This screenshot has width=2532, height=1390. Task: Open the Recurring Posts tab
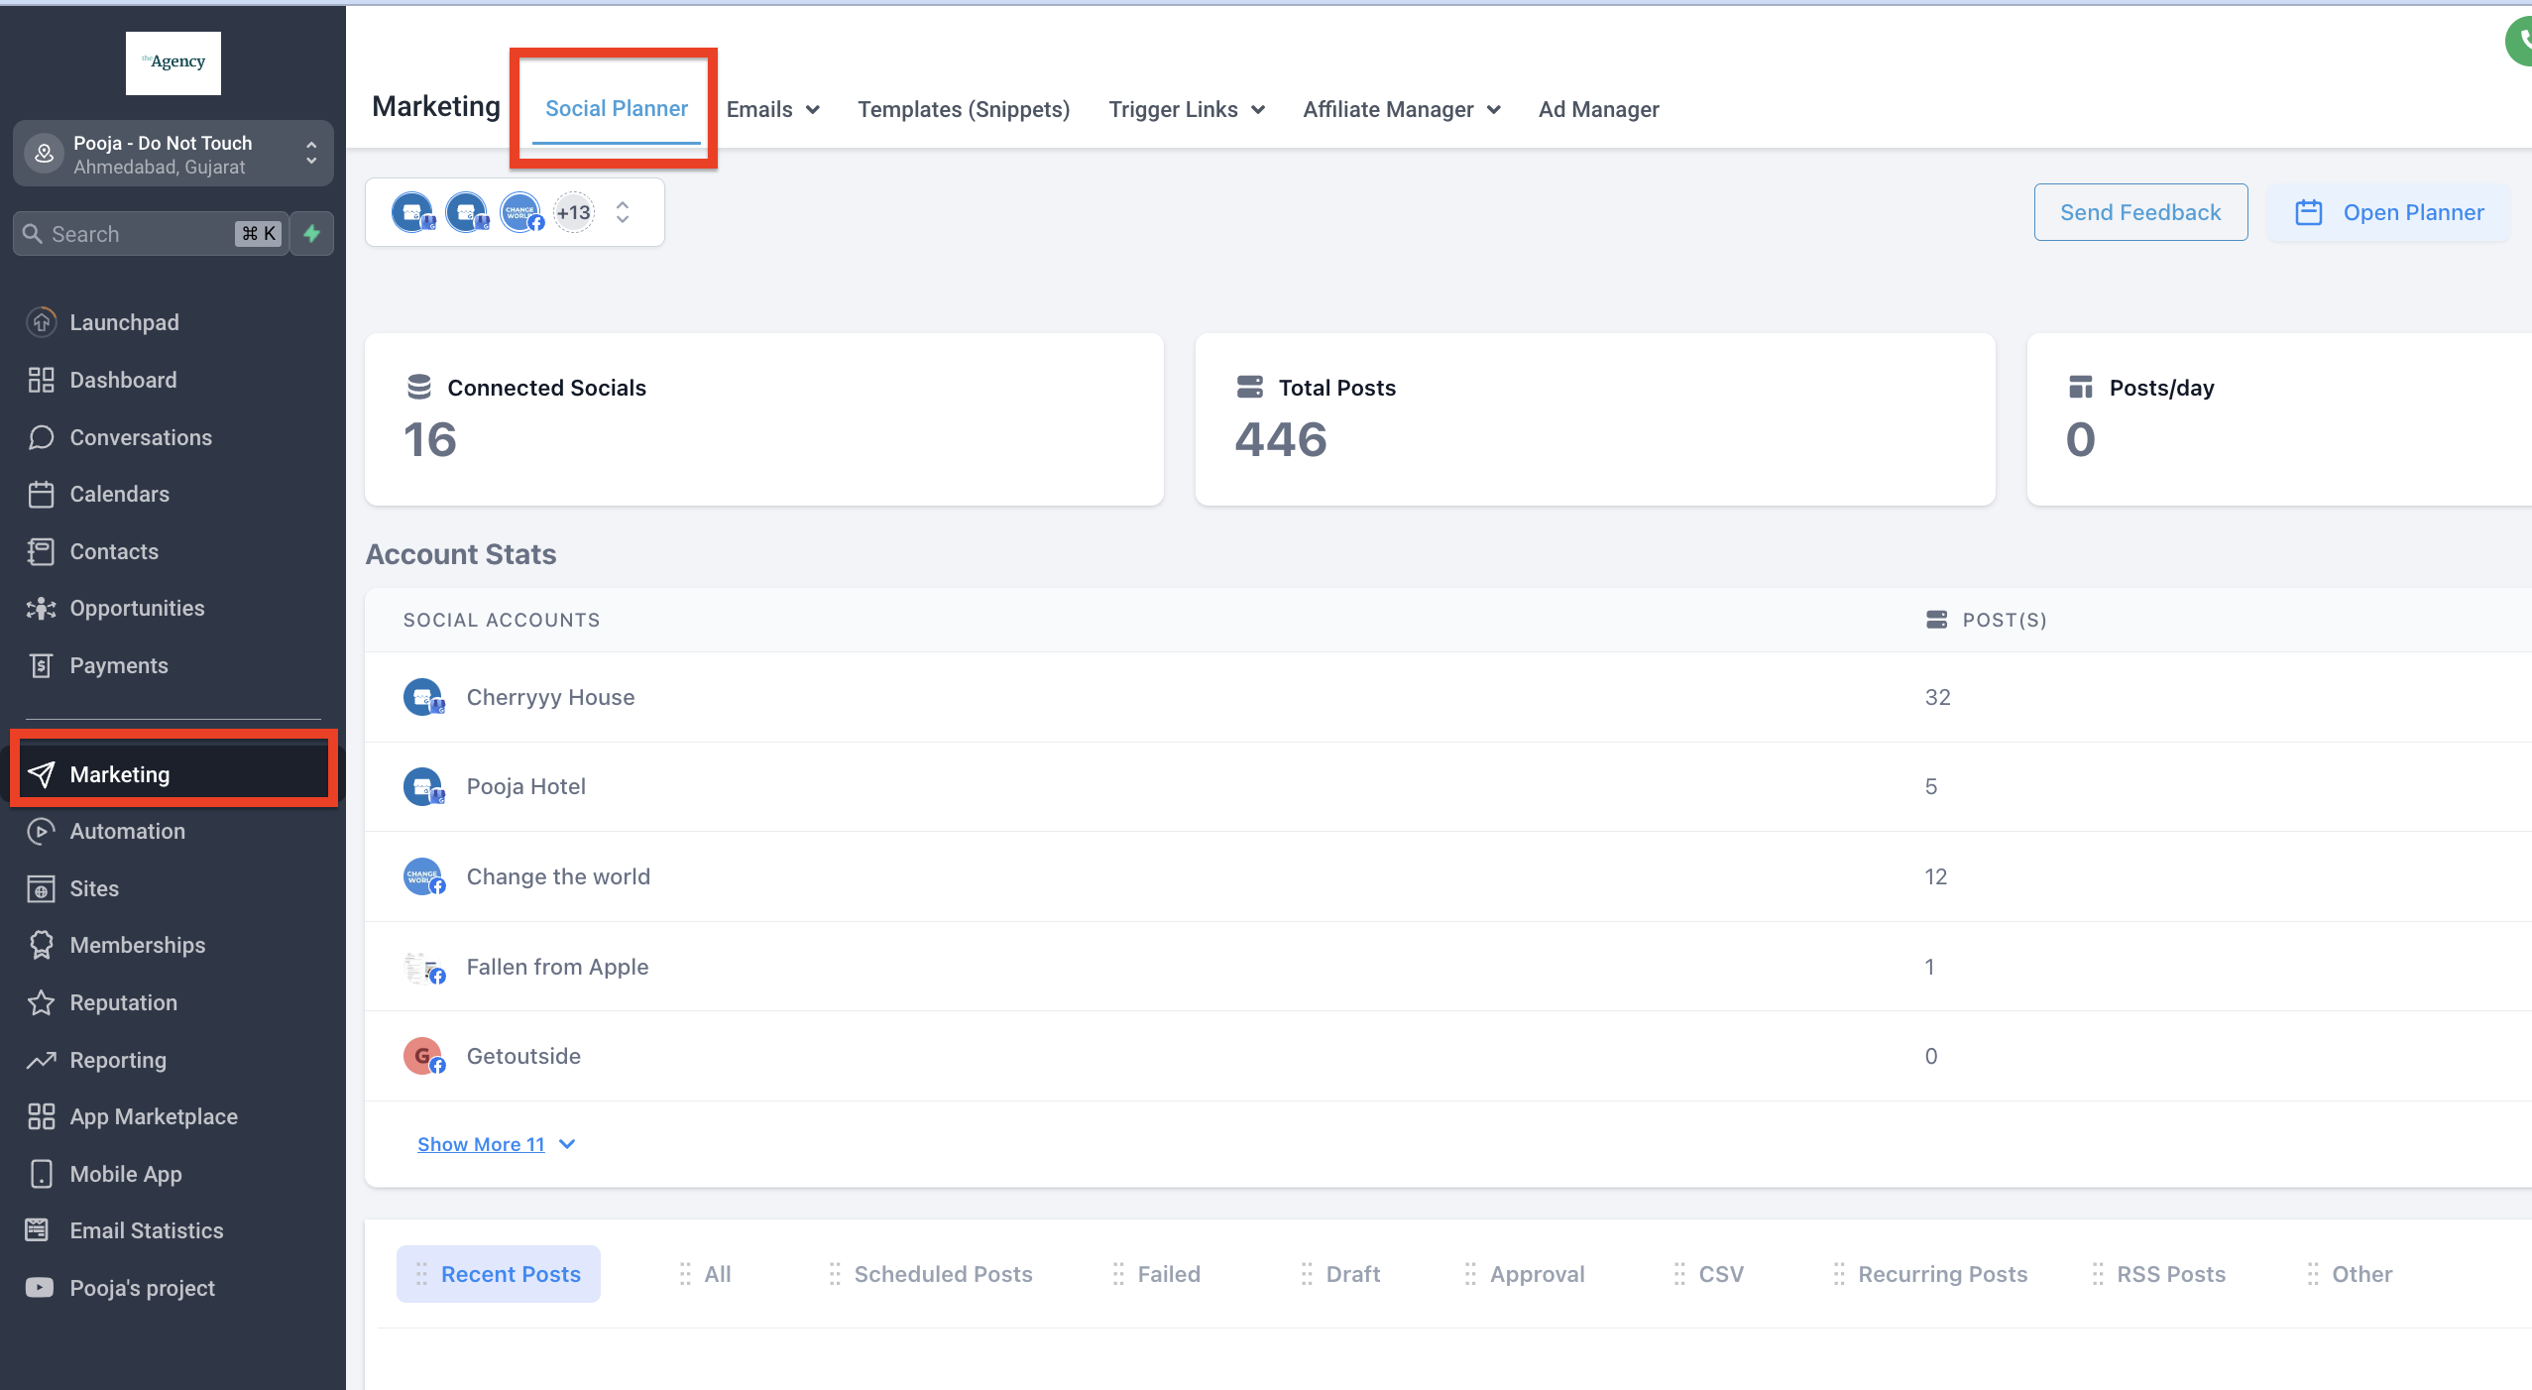[x=1941, y=1274]
